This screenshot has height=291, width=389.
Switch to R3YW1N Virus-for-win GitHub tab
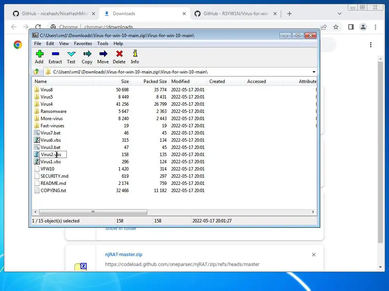click(235, 14)
